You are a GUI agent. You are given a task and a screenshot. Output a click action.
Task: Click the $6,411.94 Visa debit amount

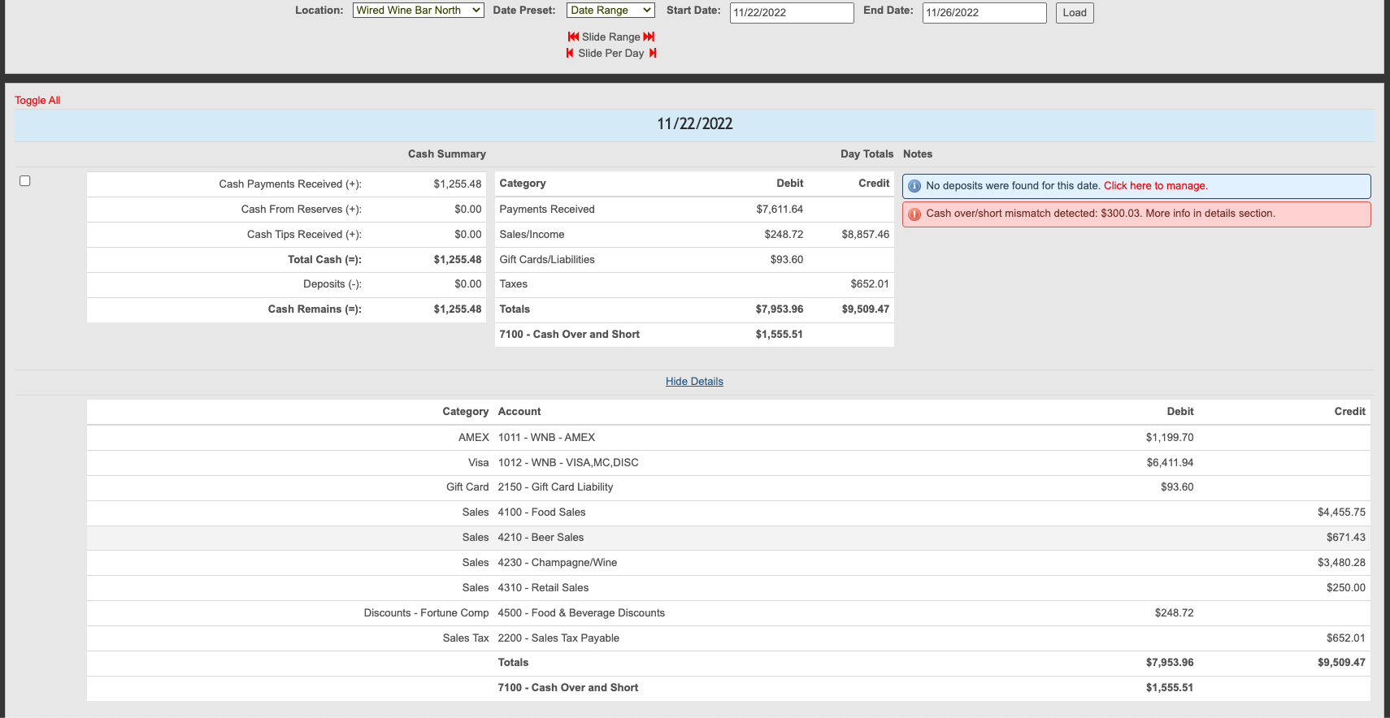tap(1170, 463)
